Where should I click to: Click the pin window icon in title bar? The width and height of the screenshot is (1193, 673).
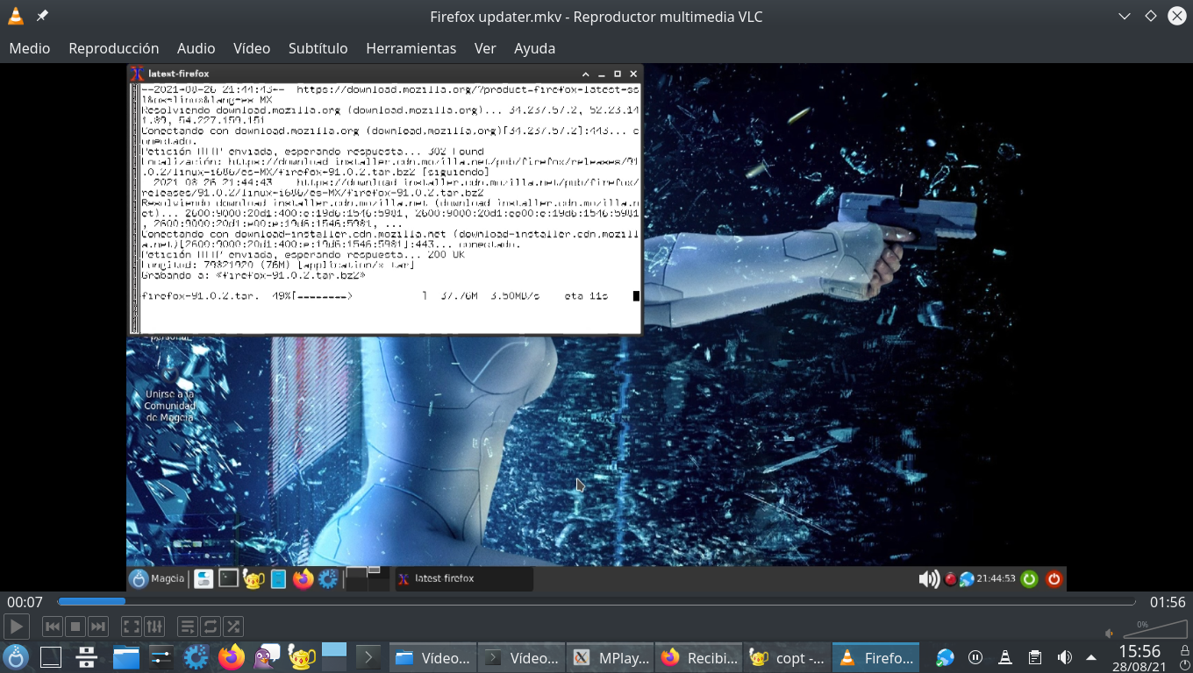[x=42, y=16]
